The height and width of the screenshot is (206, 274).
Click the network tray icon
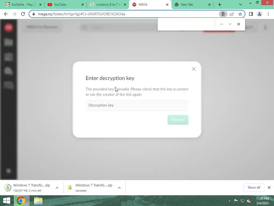(x=242, y=201)
